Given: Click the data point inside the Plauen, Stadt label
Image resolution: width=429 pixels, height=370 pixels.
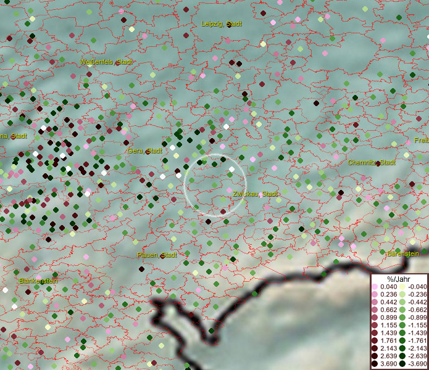Looking at the screenshot, I should 163,257.
